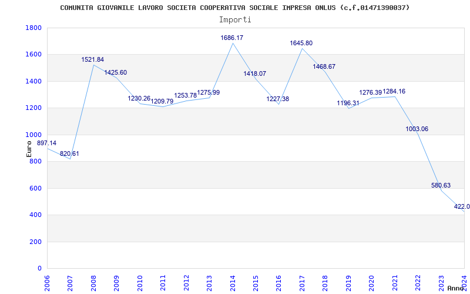
Task: Click the 2016 data label 1227.38
Action: click(x=278, y=99)
